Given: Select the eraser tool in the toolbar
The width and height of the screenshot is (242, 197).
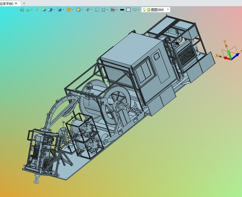Looking at the screenshot, I should (x=38, y=10).
